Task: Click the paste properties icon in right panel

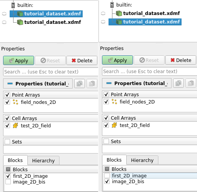Action: coord(191,83)
